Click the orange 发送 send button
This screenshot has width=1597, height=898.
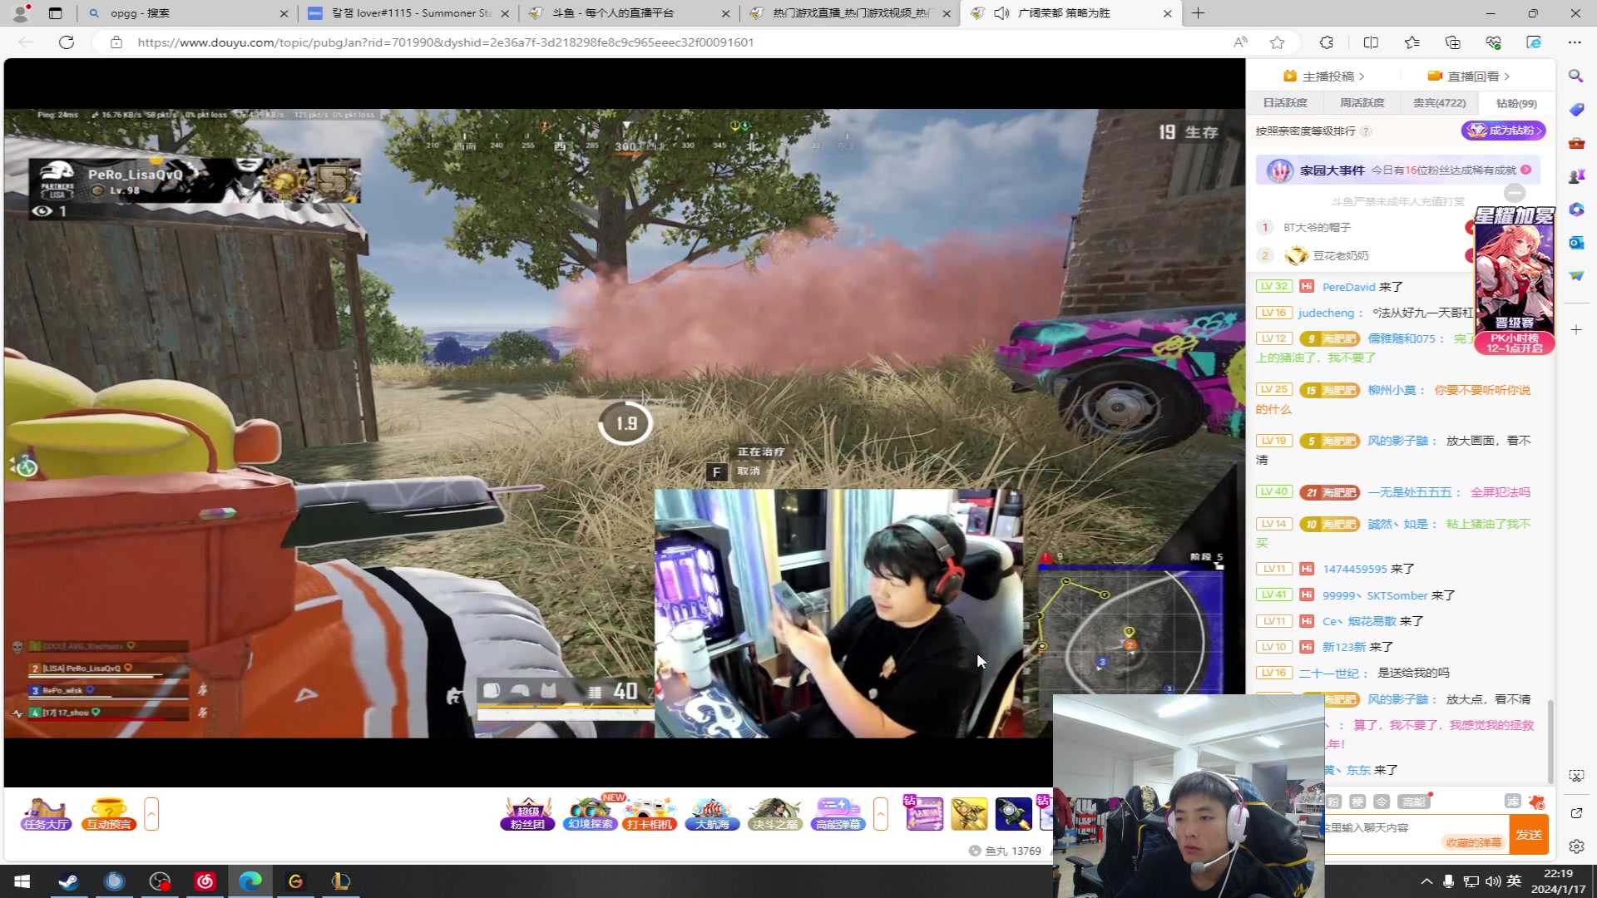click(1529, 835)
